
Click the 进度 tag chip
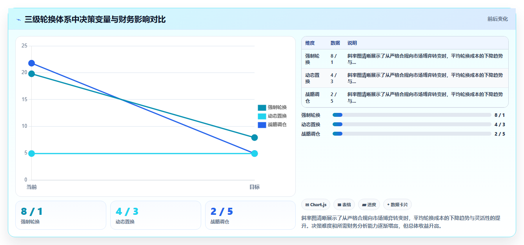click(x=369, y=205)
